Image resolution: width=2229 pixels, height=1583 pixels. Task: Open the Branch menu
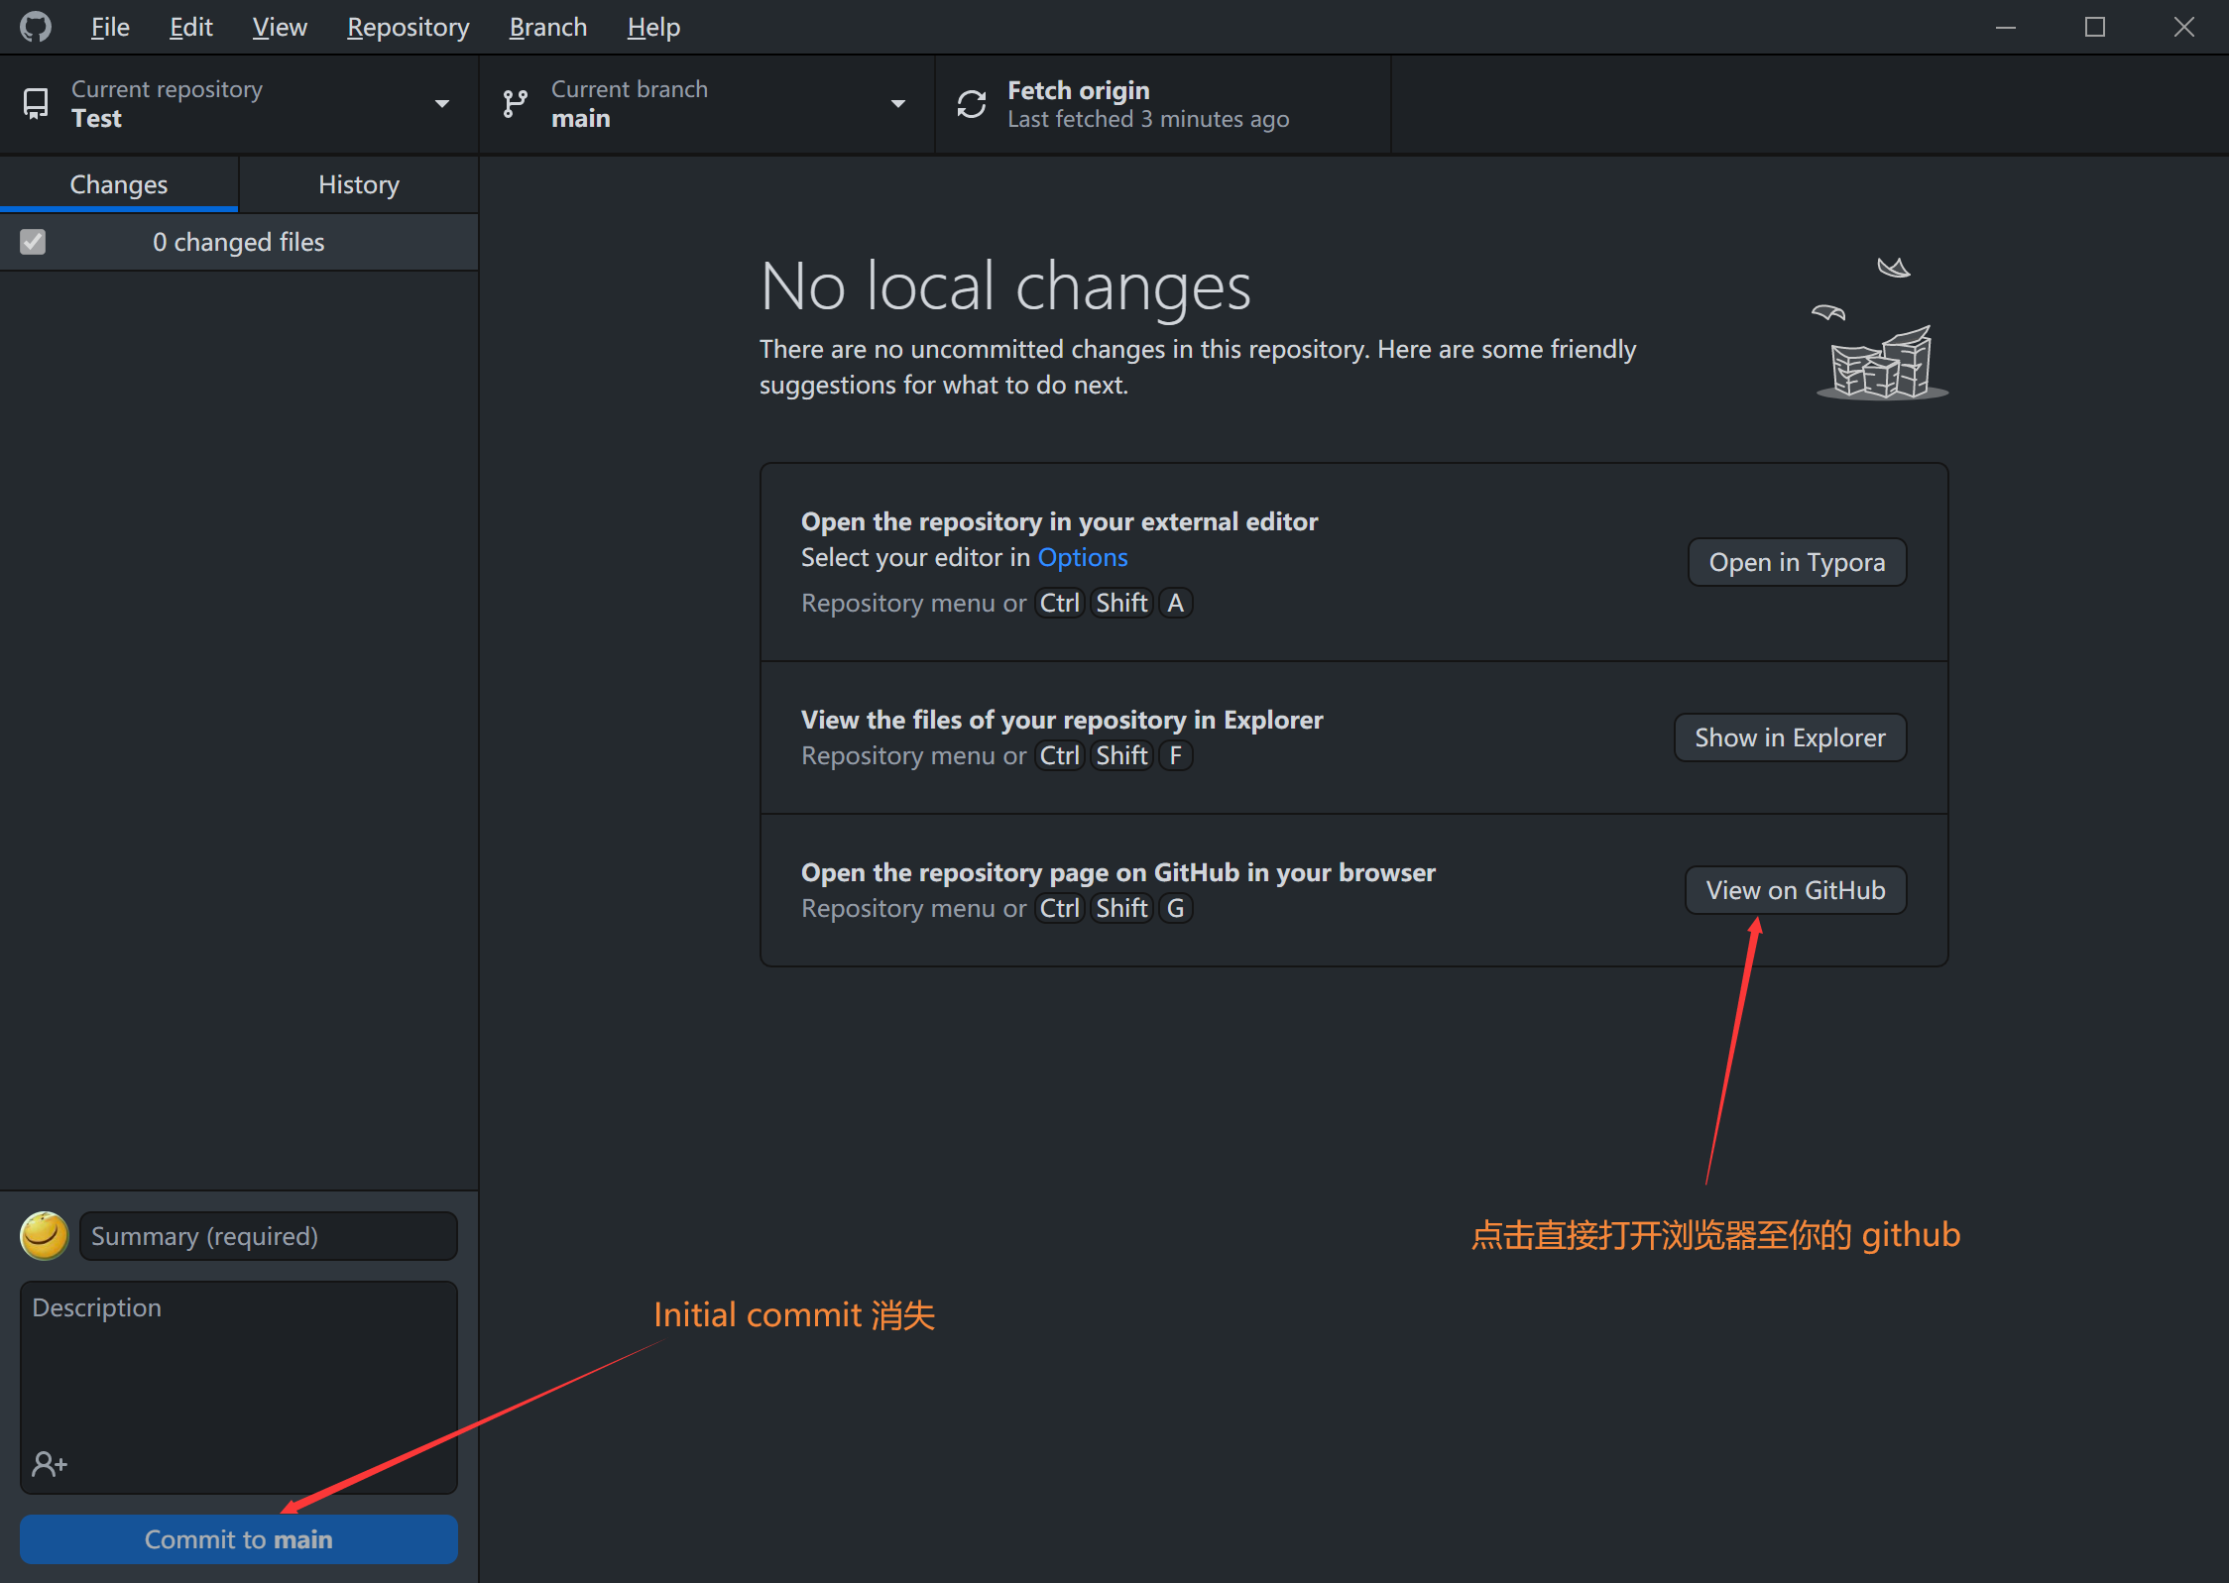point(547,27)
